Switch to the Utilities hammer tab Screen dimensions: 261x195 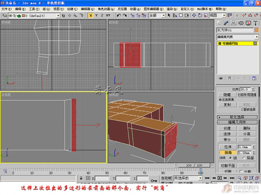(x=255, y=23)
